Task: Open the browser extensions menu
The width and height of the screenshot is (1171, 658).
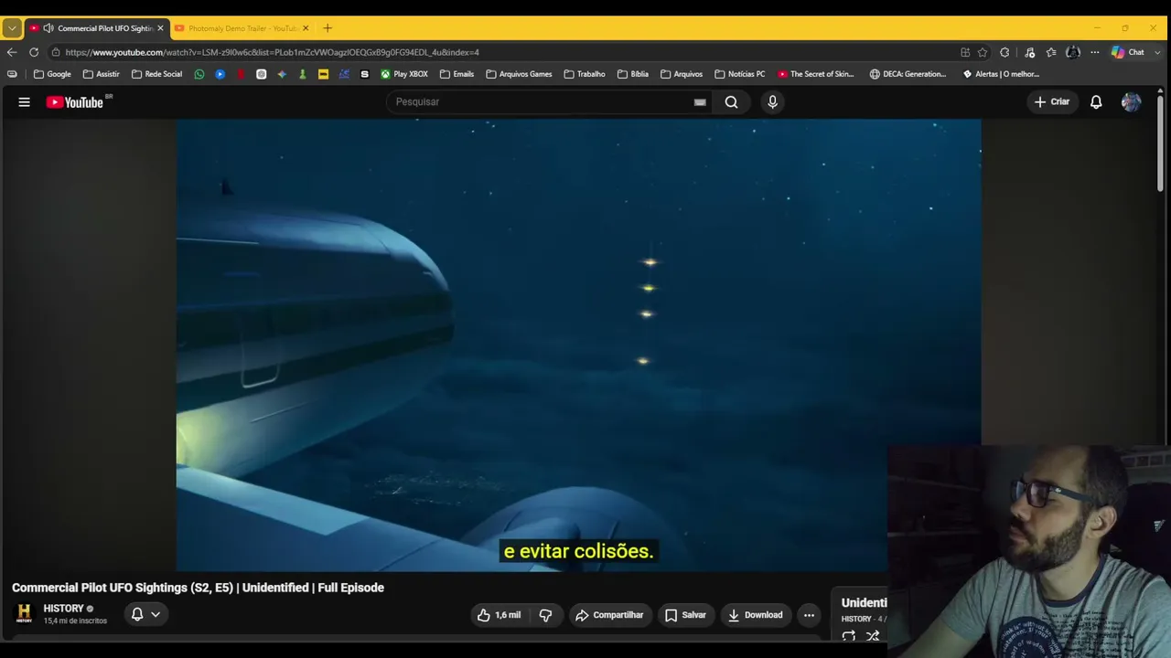Action: coord(1004,52)
